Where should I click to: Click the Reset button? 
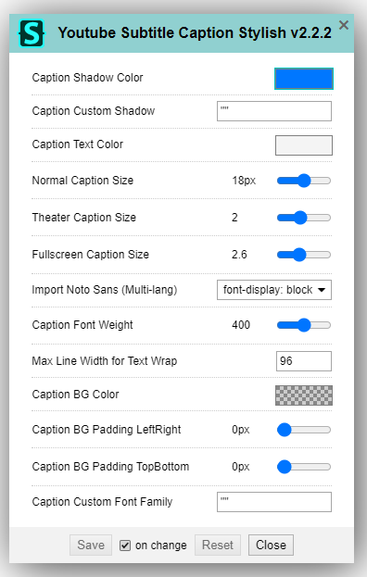pyautogui.click(x=218, y=545)
